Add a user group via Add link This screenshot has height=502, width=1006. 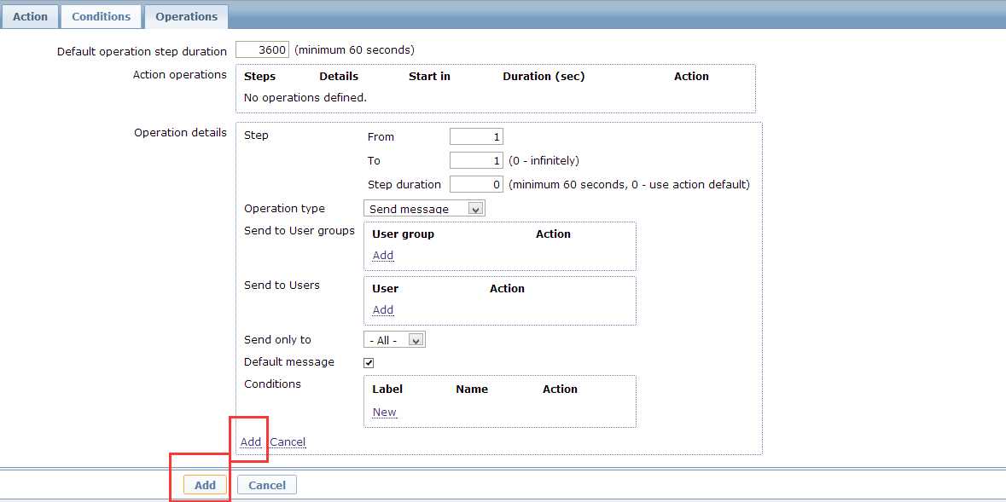(383, 255)
